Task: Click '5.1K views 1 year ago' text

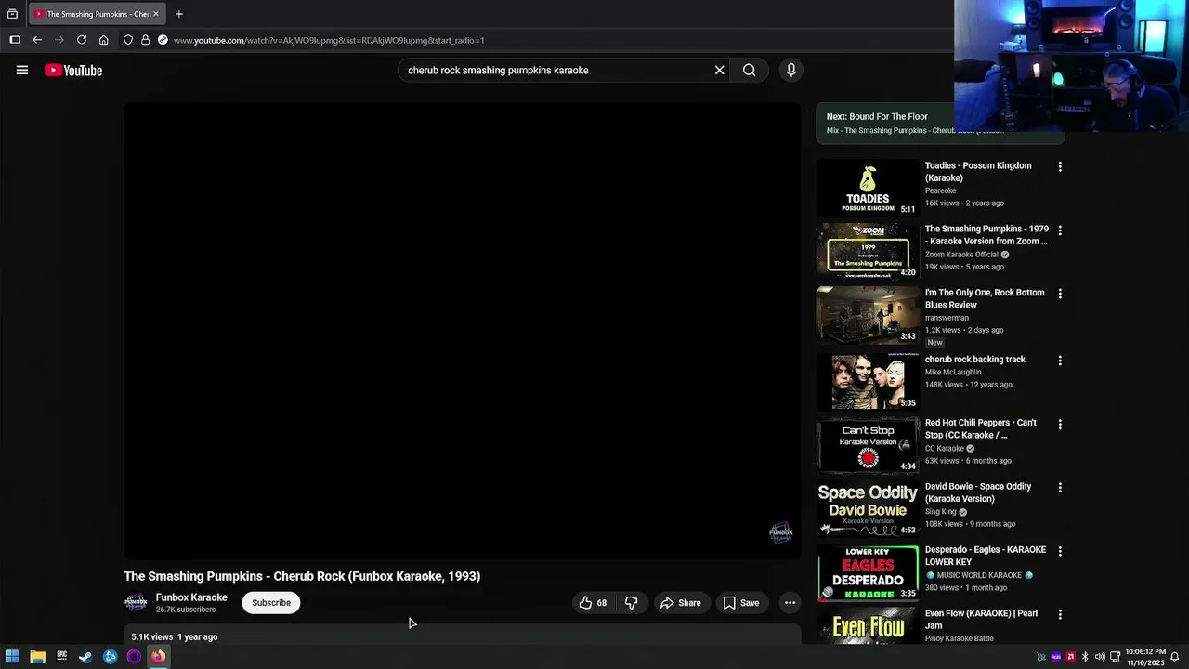Action: 174,637
